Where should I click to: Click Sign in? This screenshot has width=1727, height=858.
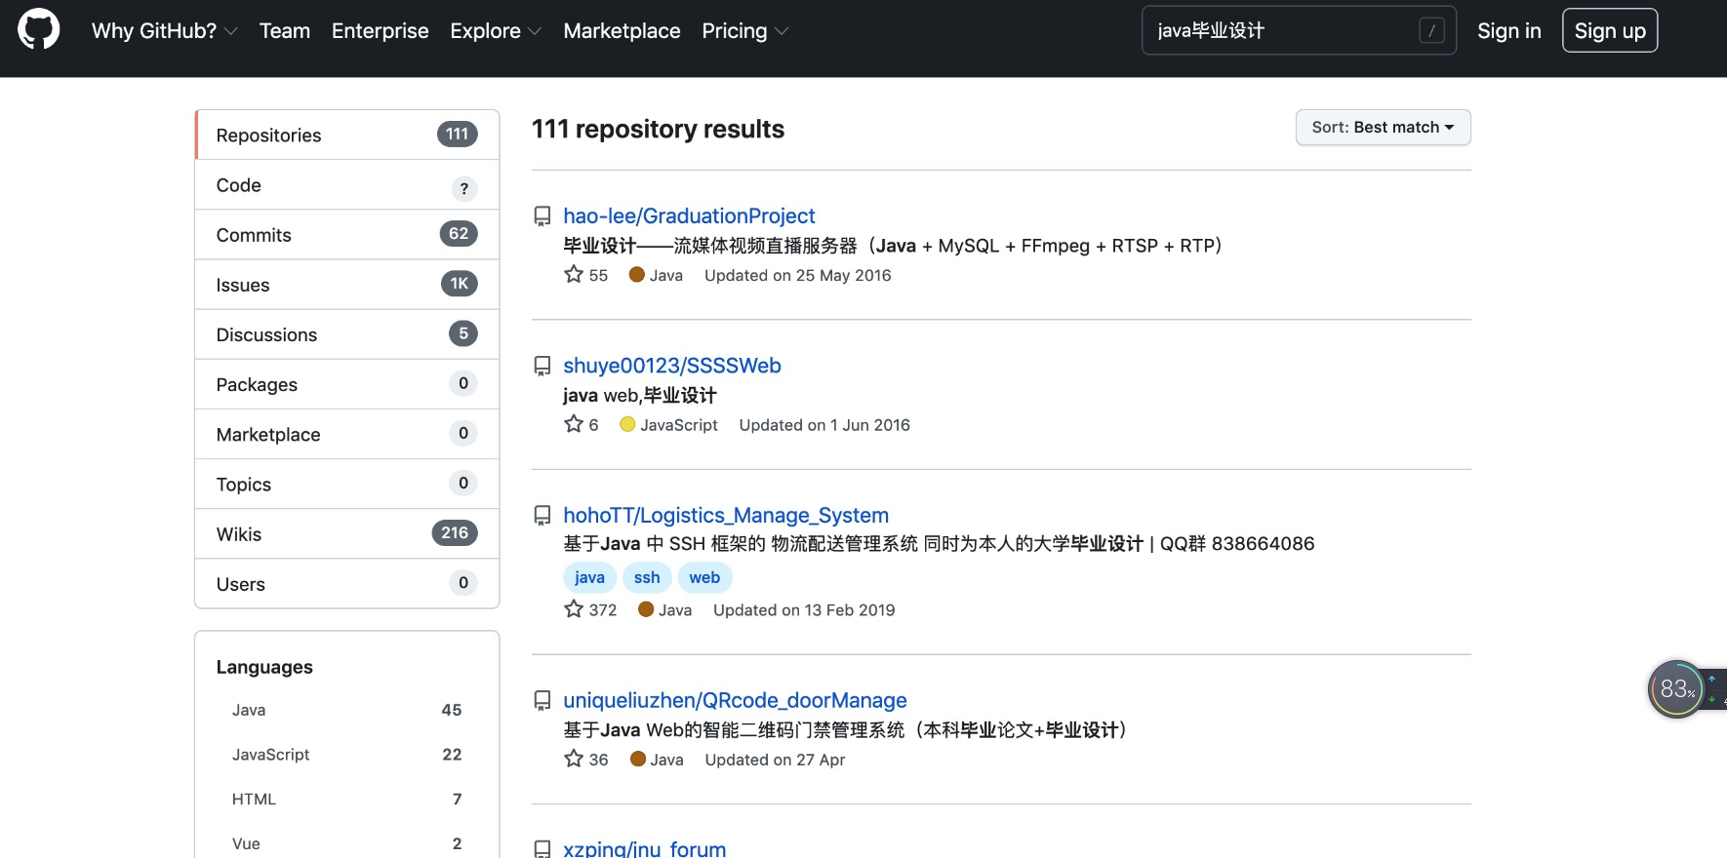tap(1508, 31)
